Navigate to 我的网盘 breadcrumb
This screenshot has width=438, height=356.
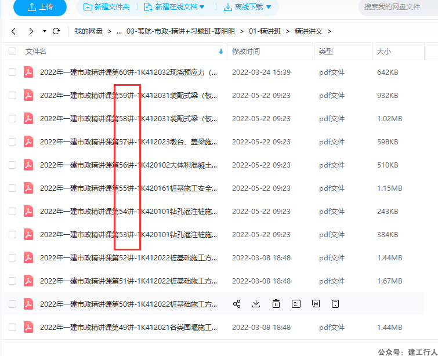click(x=89, y=31)
